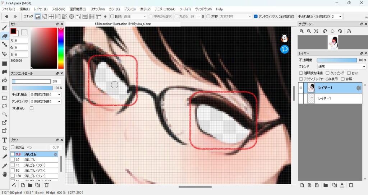The height and width of the screenshot is (195, 368).
Task: Open the ブレンド mode dropdown
Action: pos(341,67)
